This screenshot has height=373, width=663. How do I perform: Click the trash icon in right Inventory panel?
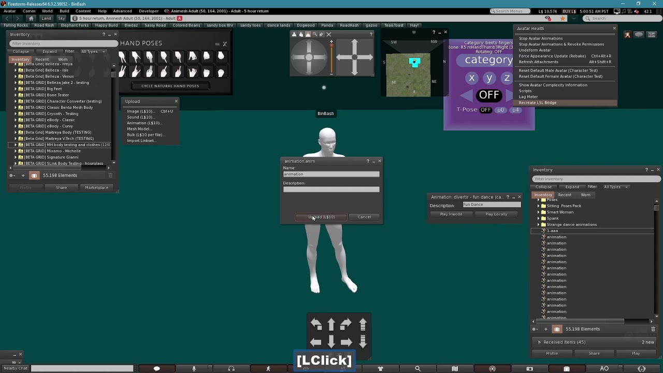[653, 329]
